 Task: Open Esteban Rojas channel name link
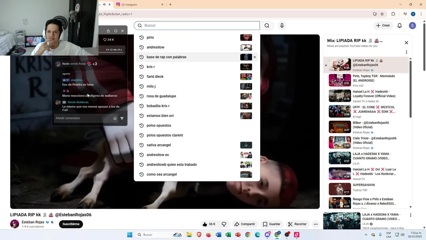pos(33,222)
